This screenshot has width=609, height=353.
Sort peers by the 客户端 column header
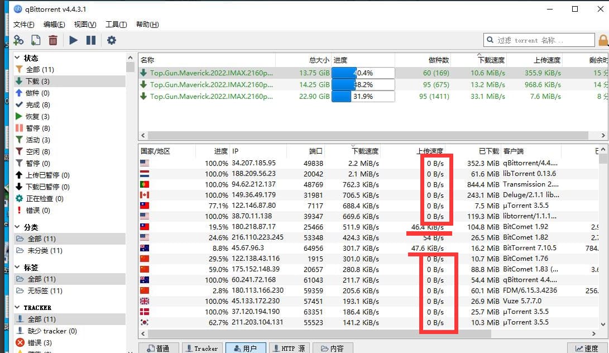(x=531, y=151)
